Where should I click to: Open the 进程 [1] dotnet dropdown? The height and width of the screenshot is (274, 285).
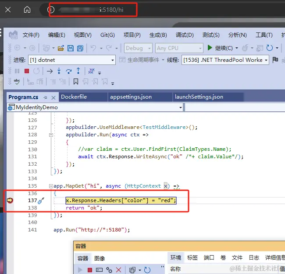(72, 60)
